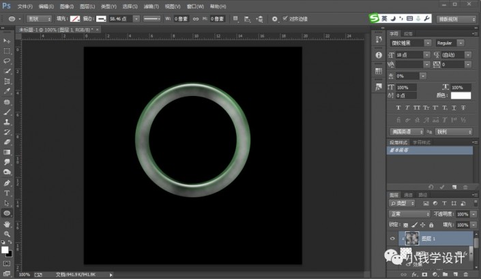481x279 pixels.
Task: Open the 正常 blend mode dropdown
Action: tap(410, 214)
